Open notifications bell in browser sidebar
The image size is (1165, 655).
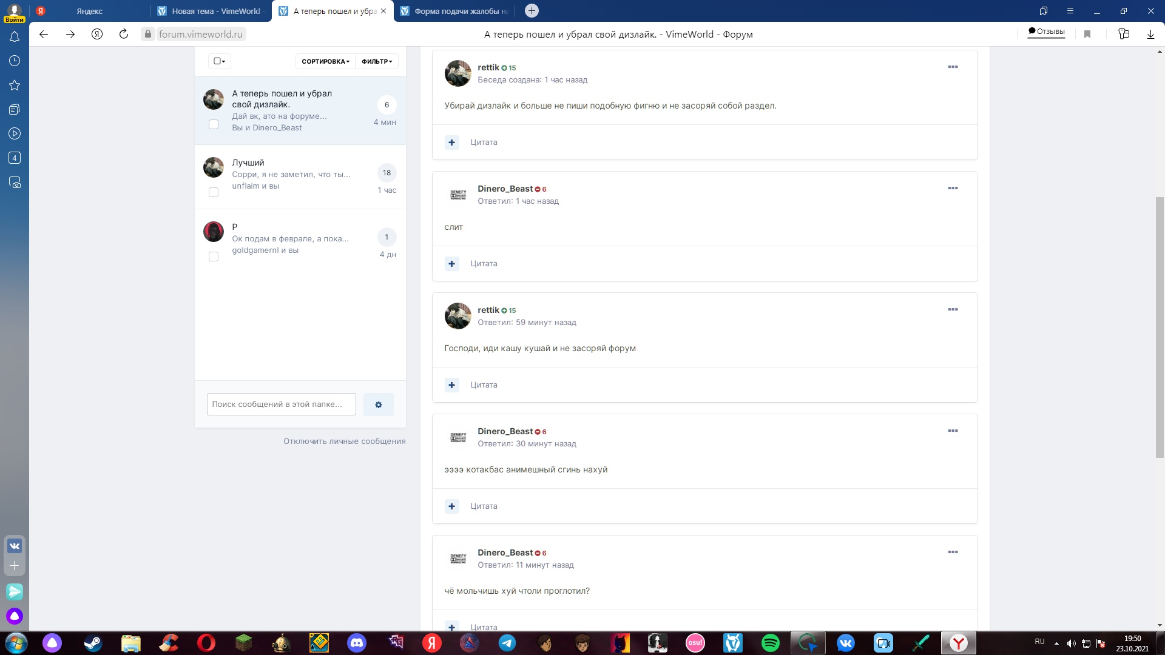click(15, 37)
